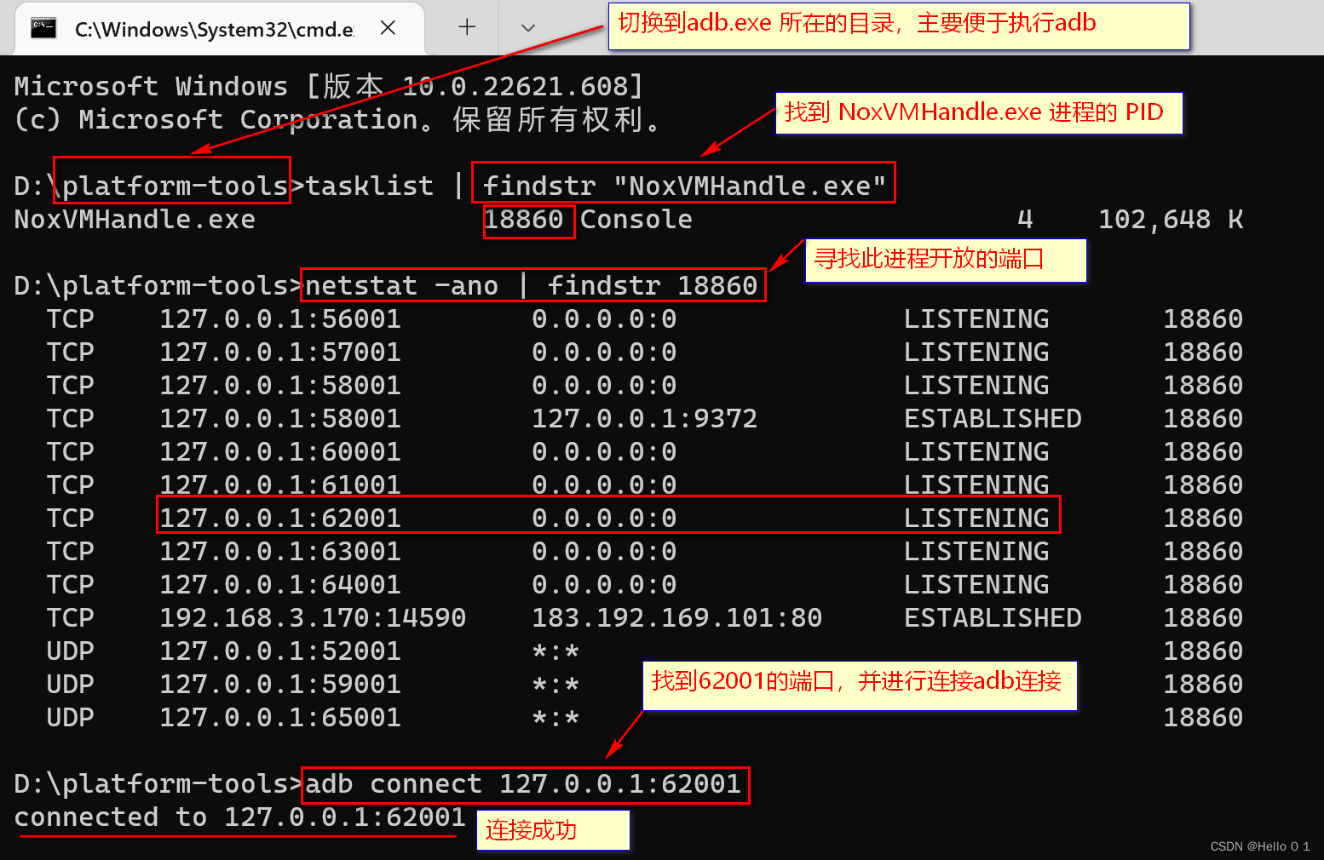This screenshot has width=1324, height=860.
Task: Select the UDP entry on port 65001
Action: (281, 717)
